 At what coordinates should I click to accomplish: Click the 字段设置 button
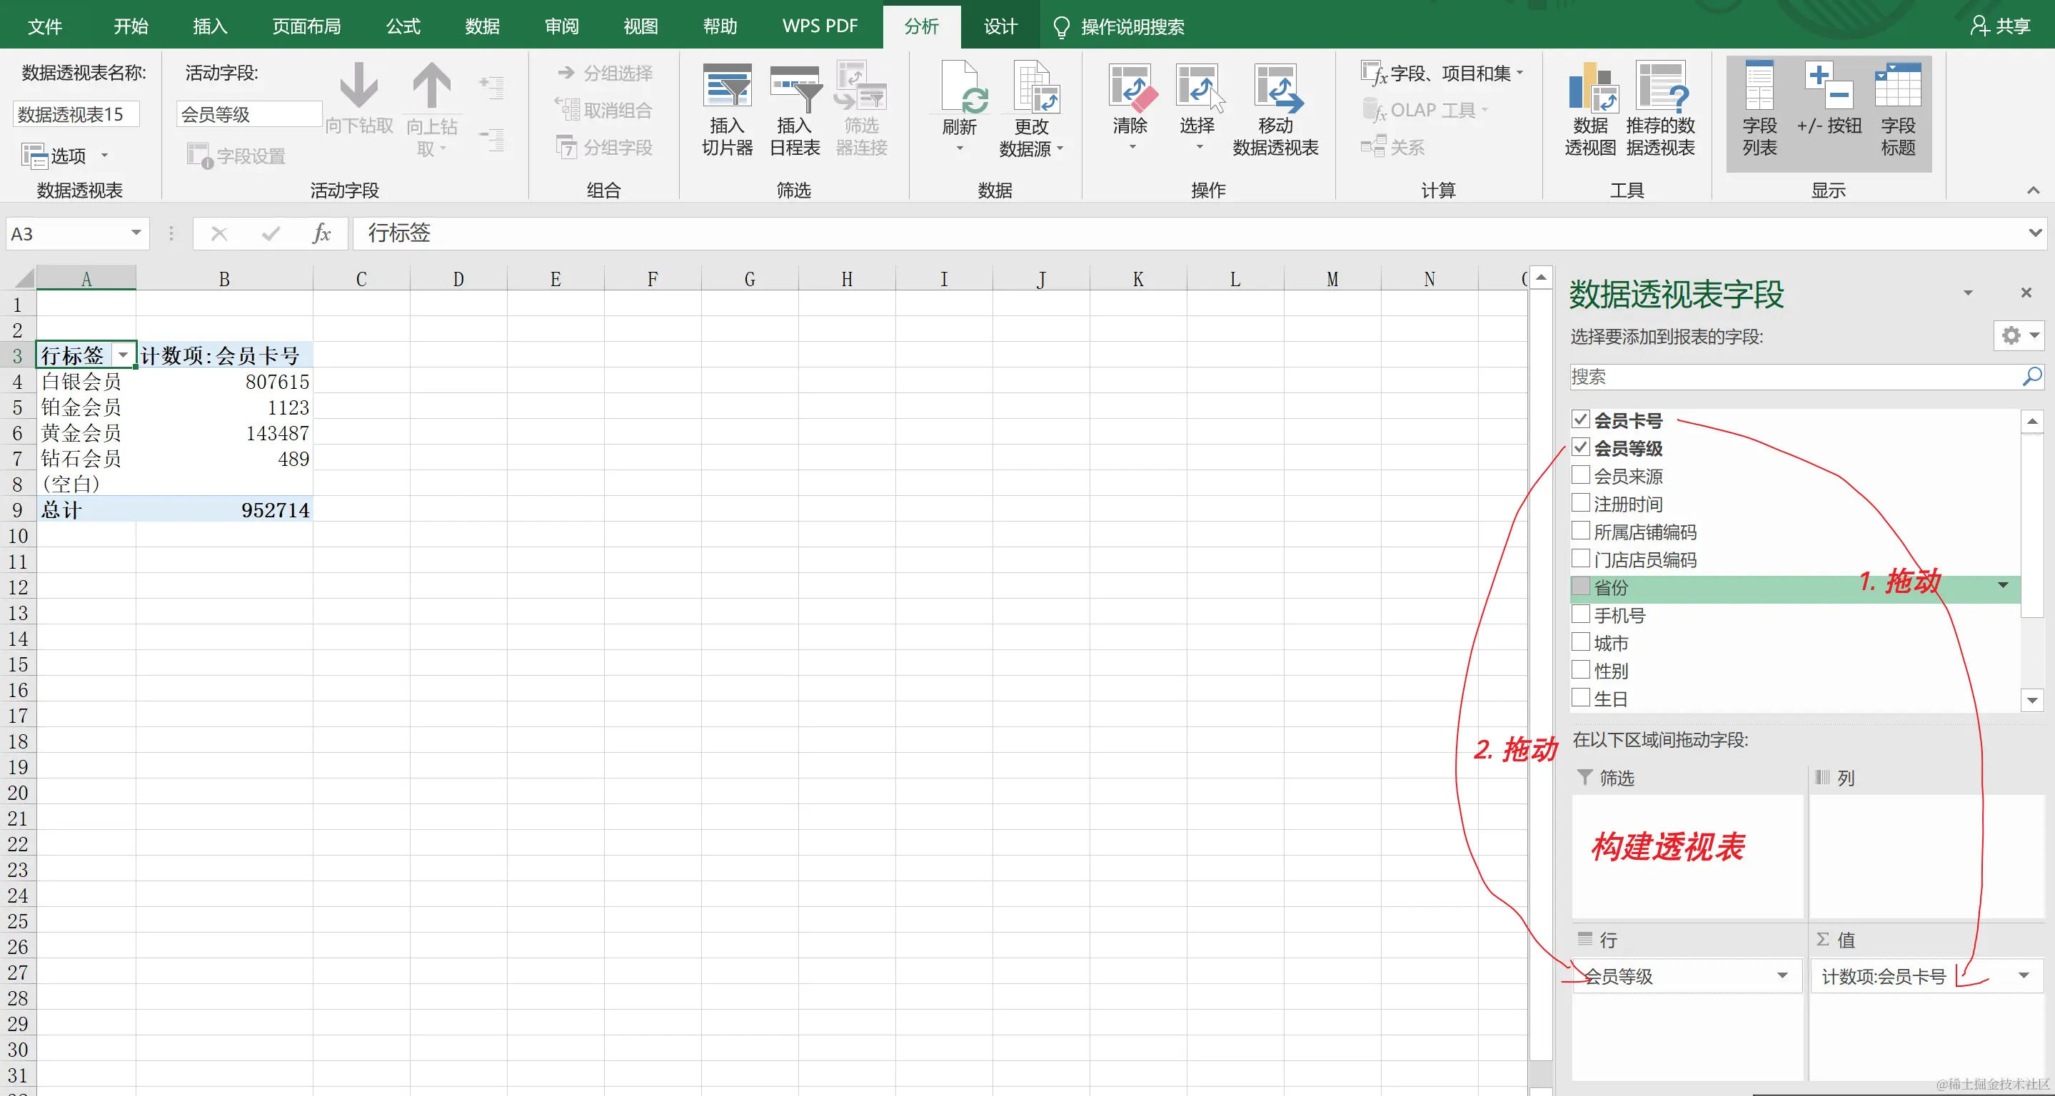237,156
